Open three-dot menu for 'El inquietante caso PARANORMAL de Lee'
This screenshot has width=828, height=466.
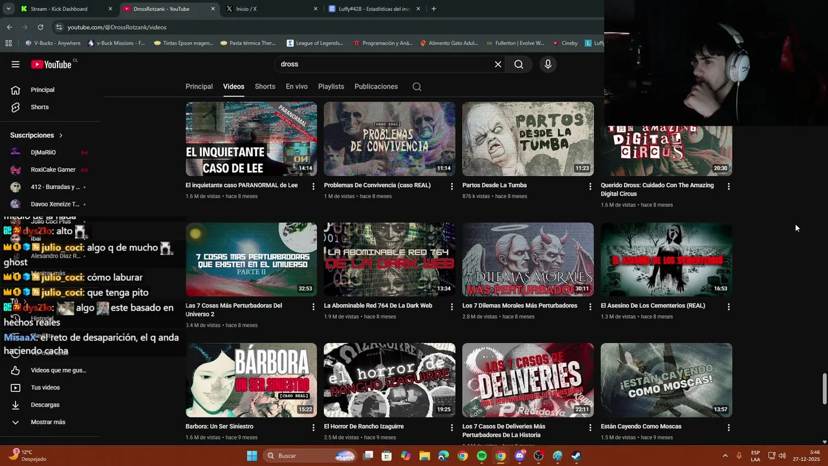tap(314, 186)
